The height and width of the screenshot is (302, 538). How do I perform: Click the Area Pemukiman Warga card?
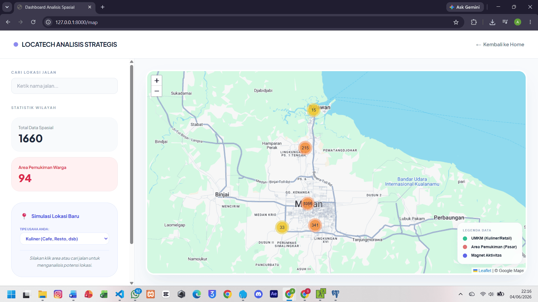(64, 174)
